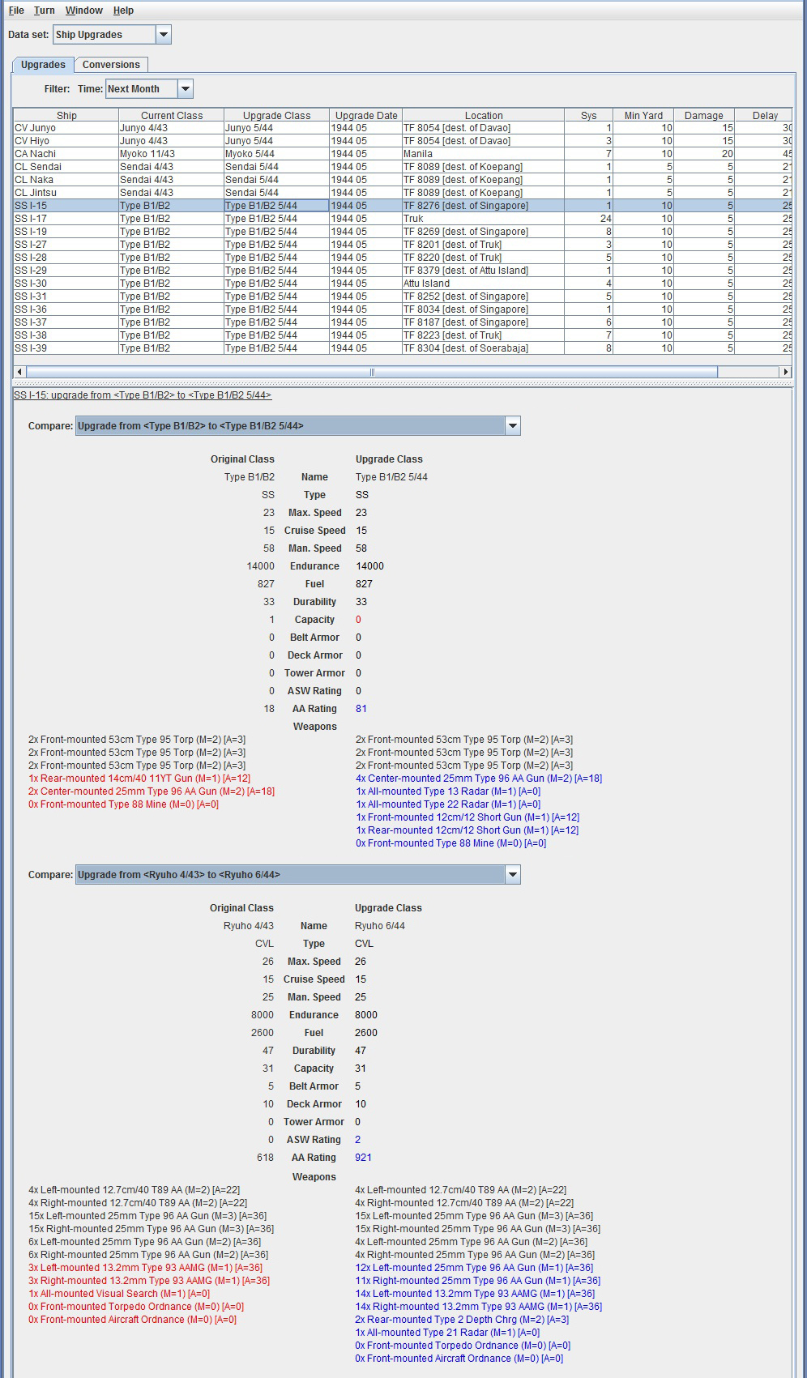Click the Sys column header

[589, 115]
